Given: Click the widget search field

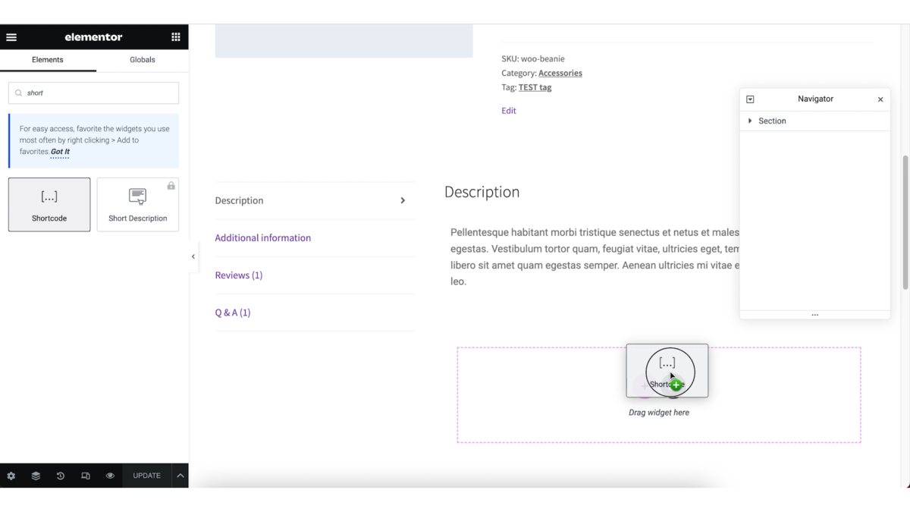Looking at the screenshot, I should click(93, 92).
